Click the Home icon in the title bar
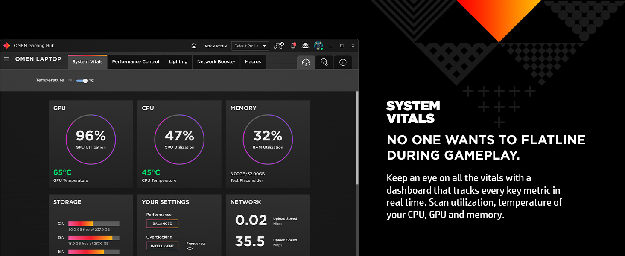The height and width of the screenshot is (256, 625). [194, 46]
